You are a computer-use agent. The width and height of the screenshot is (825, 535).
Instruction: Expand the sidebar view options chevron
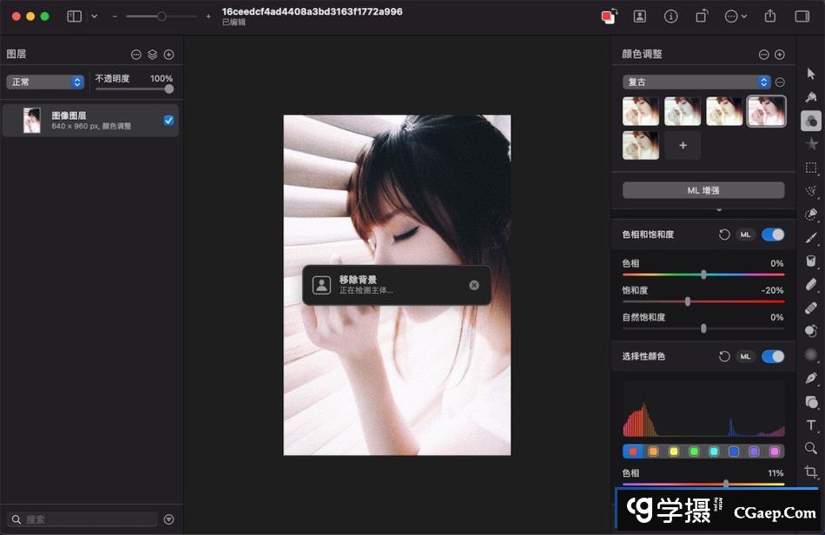point(94,17)
